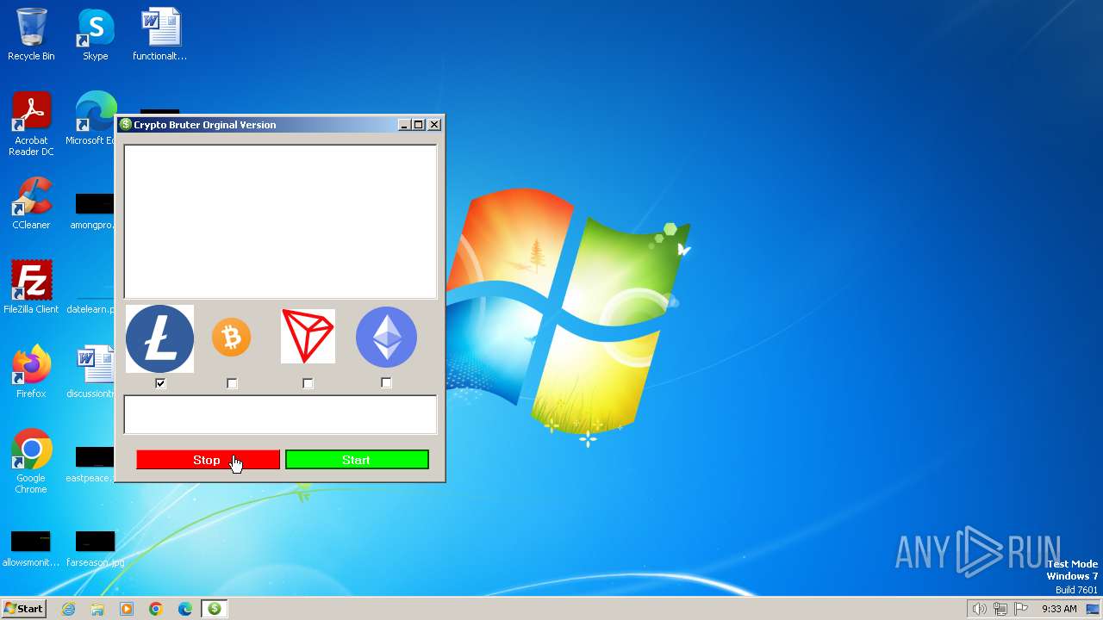This screenshot has width=1103, height=620.
Task: Enable the Tron checkbox
Action: 308,383
